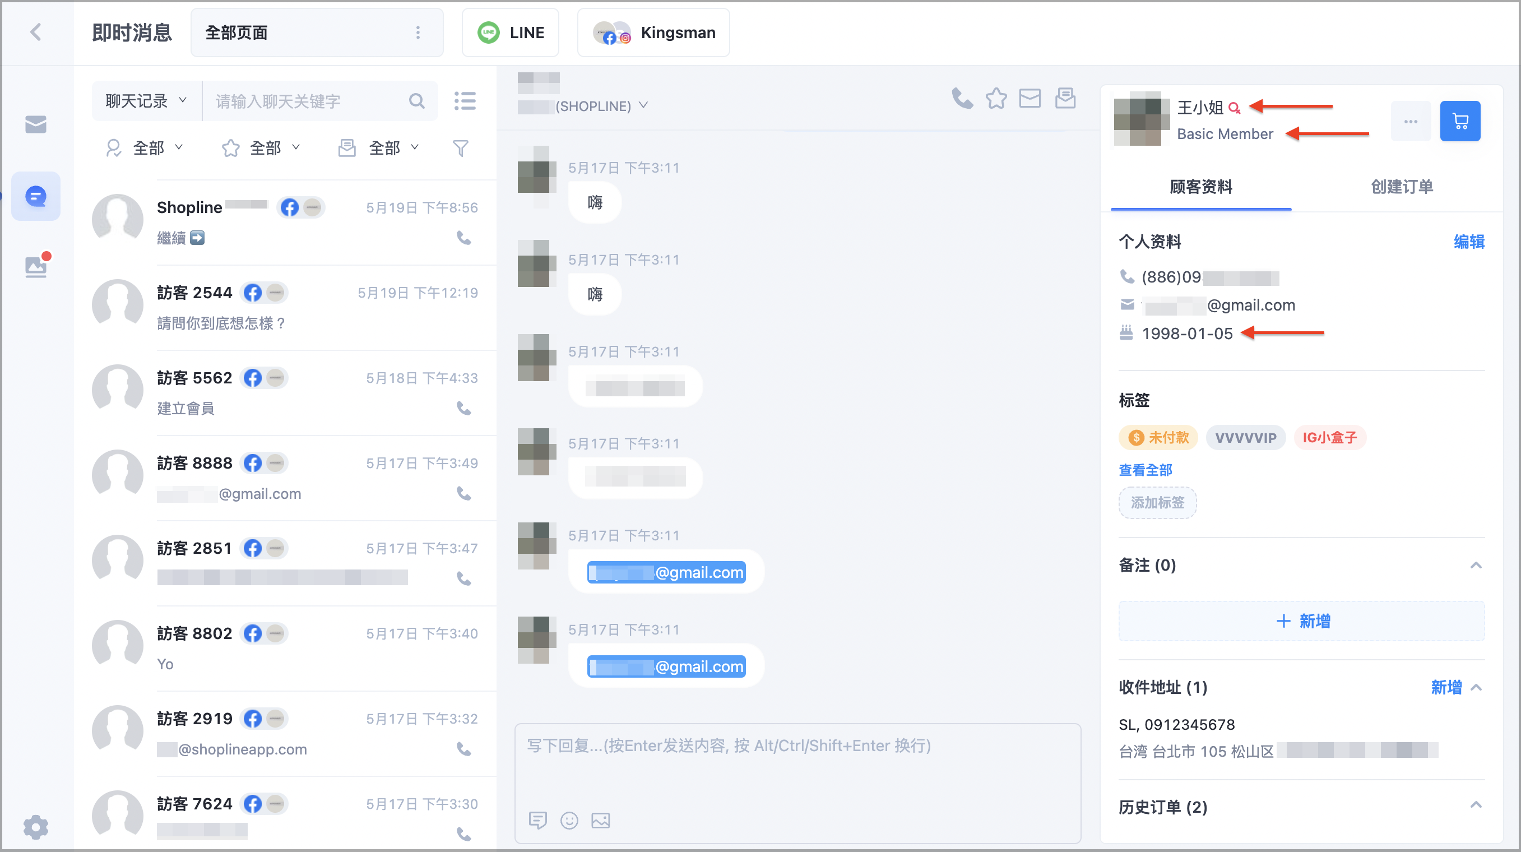Click the search magnifier in keyword field
The image size is (1521, 852).
coord(417,101)
